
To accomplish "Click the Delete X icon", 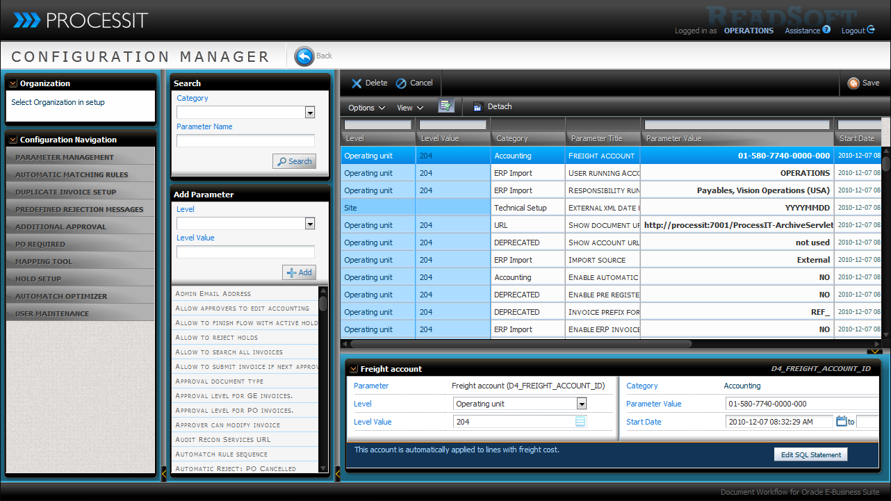I will [x=357, y=83].
